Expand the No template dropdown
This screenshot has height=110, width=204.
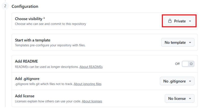[x=177, y=43]
